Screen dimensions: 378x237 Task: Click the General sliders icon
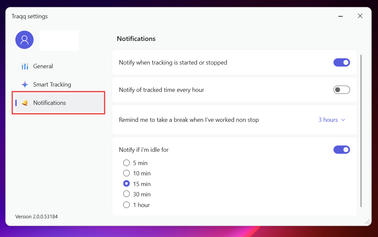coord(25,66)
